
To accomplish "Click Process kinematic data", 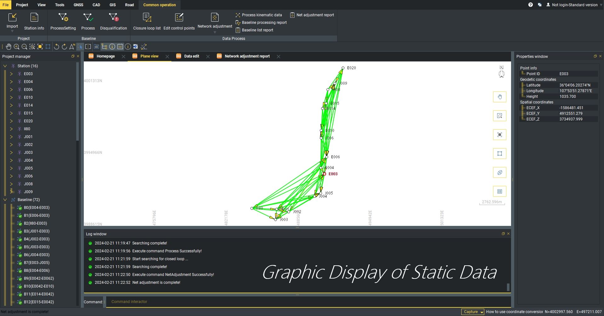I will tap(259, 15).
